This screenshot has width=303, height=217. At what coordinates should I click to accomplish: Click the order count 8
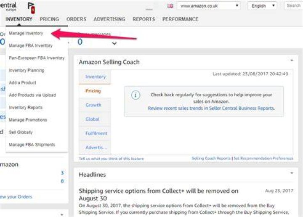tap(62, 181)
